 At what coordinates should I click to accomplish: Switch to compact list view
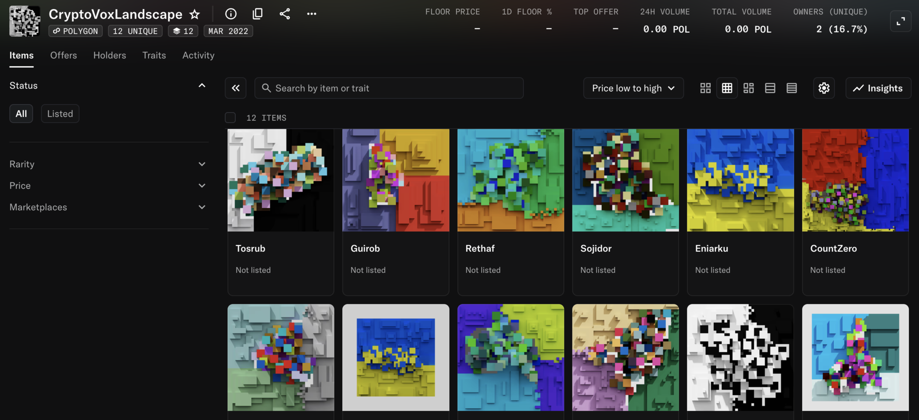click(x=792, y=88)
